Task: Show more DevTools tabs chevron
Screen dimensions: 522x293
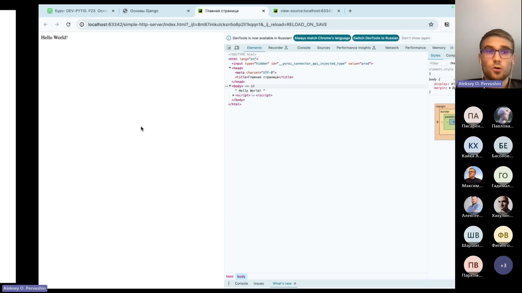Action: click(x=452, y=48)
